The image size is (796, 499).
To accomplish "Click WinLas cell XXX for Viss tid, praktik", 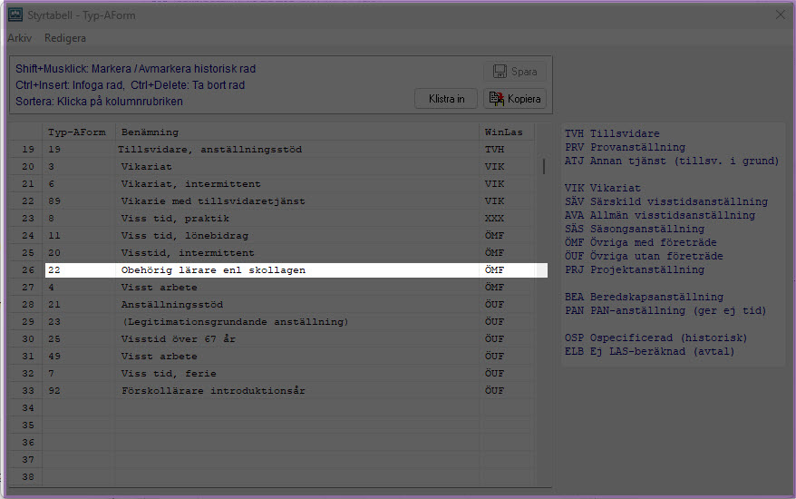I will [495, 219].
